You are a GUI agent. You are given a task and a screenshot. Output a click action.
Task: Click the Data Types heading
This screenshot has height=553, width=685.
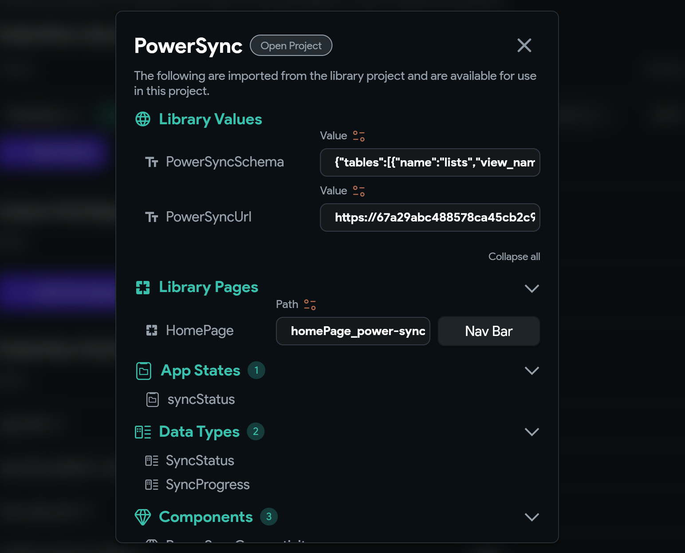[x=199, y=432]
